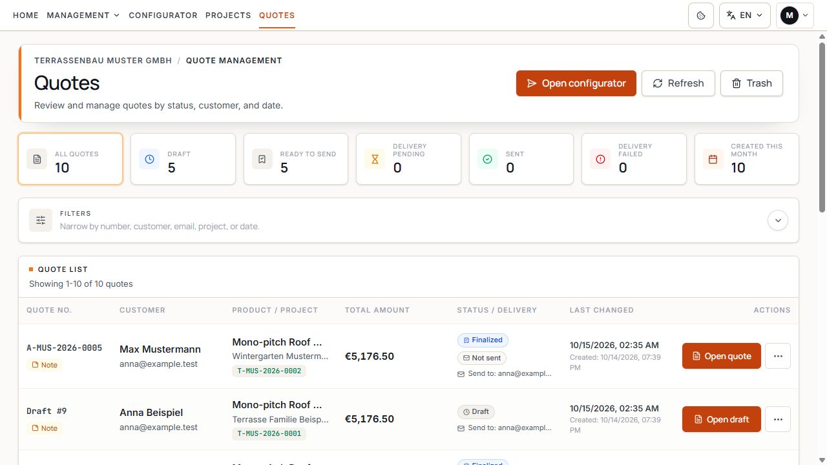Click the Note badge under A-MUS-2026-0005

[x=45, y=365]
